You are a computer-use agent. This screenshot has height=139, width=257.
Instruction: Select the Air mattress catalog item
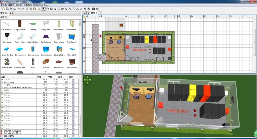[x=7, y=26]
